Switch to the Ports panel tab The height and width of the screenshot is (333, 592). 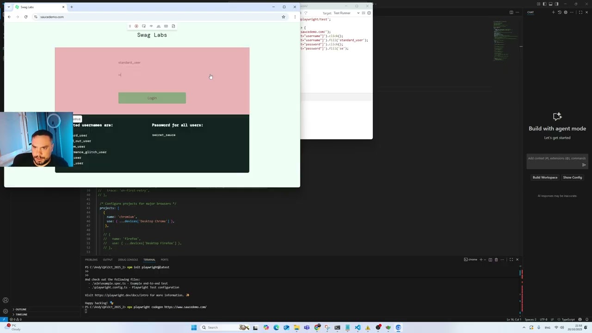point(165,260)
